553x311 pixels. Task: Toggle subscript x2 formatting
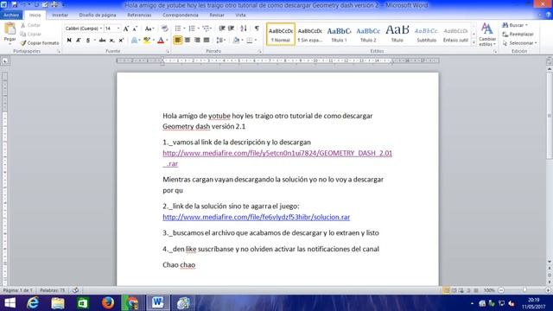coord(111,41)
